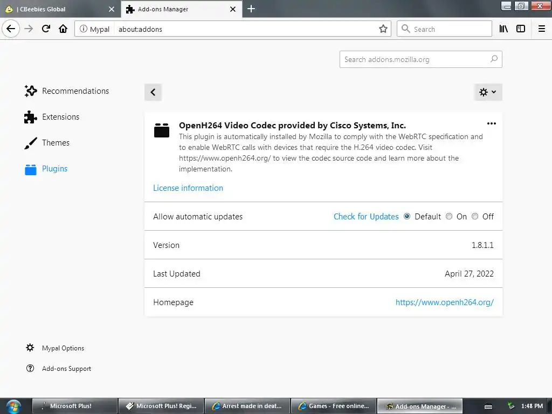Viewport: 552px width, 414px height.
Task: Click the OpenH264 Video Codec title
Action: [x=292, y=125]
